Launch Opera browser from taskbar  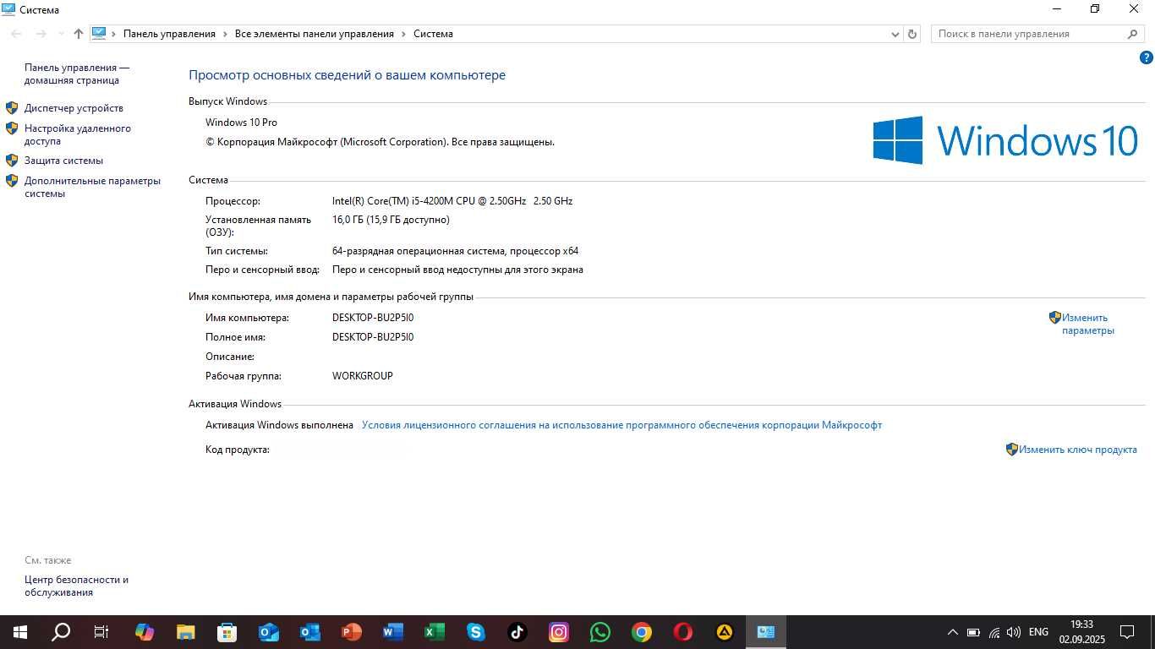click(x=683, y=632)
